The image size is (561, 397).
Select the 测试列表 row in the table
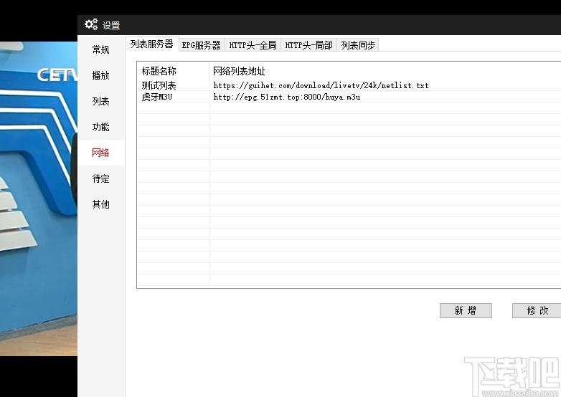coord(159,86)
